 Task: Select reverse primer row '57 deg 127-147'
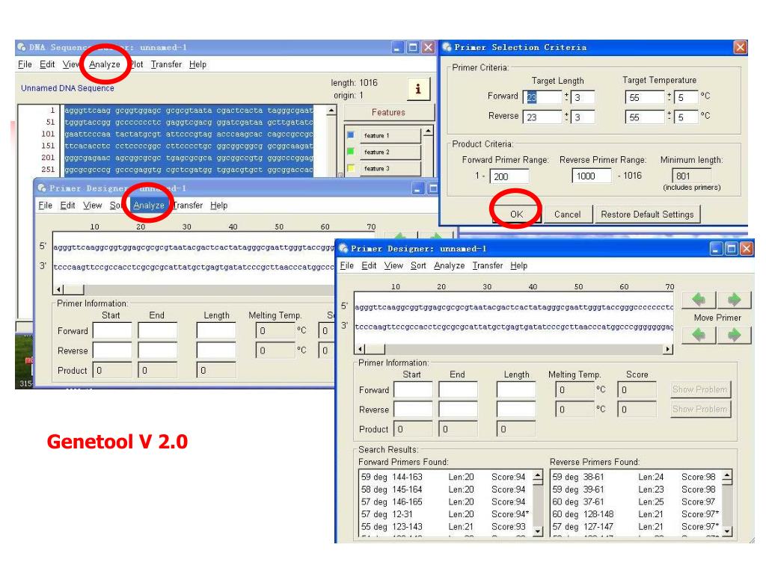pos(636,527)
